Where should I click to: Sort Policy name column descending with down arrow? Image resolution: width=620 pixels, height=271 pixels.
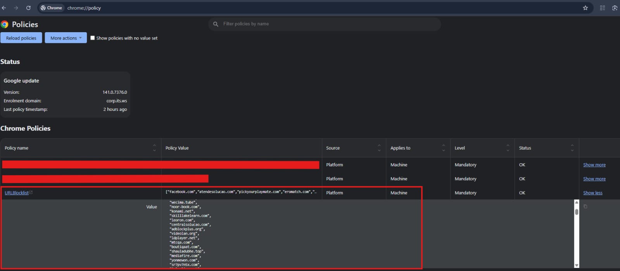tap(154, 150)
